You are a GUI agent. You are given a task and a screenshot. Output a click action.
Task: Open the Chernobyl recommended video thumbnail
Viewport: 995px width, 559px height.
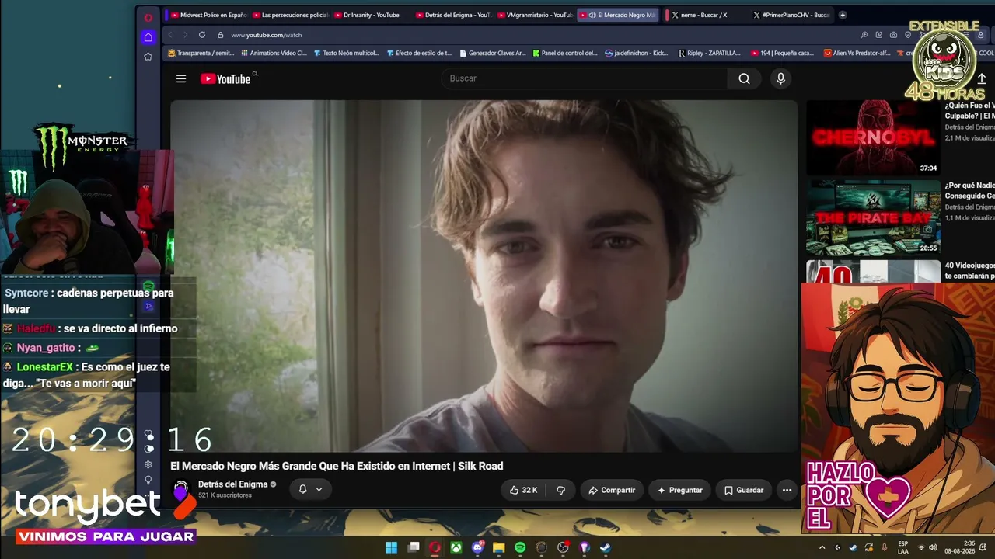[x=873, y=137]
